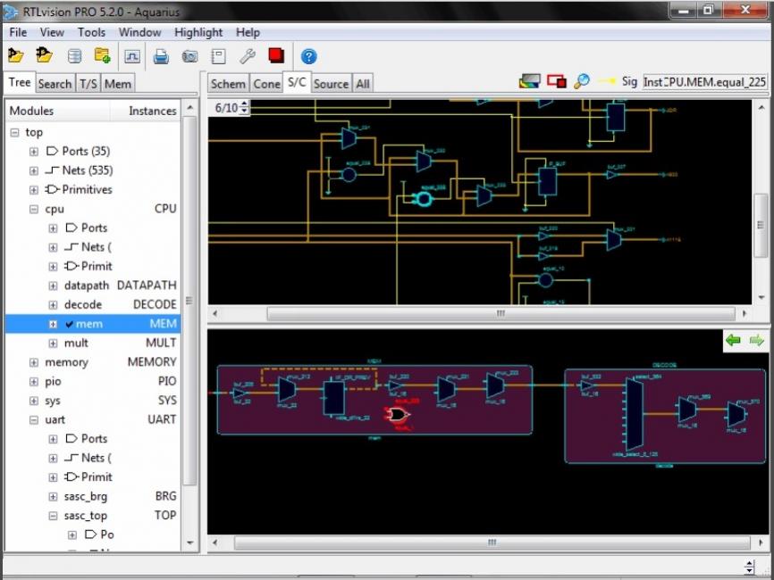
Task: Click the Sig instance path field
Action: click(x=704, y=82)
